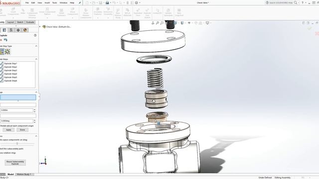Click the 0.000deg angle field
319x179 pixels.
pyautogui.click(x=16, y=121)
